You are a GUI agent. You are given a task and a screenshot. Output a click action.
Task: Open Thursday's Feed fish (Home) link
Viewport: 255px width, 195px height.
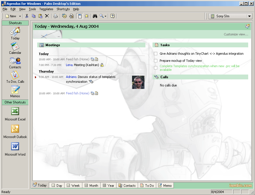pyautogui.click(x=78, y=93)
